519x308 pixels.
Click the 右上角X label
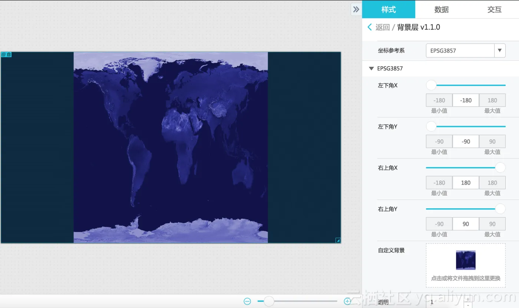click(388, 168)
